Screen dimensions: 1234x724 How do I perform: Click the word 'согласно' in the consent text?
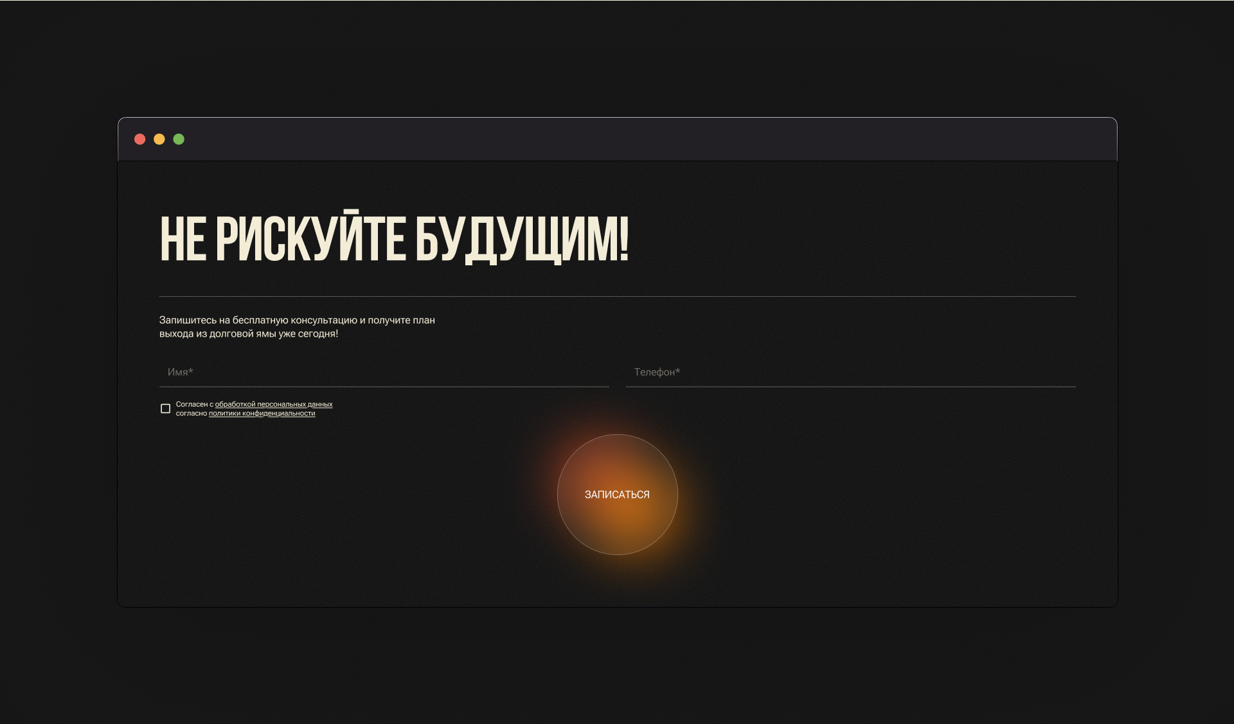tap(191, 413)
